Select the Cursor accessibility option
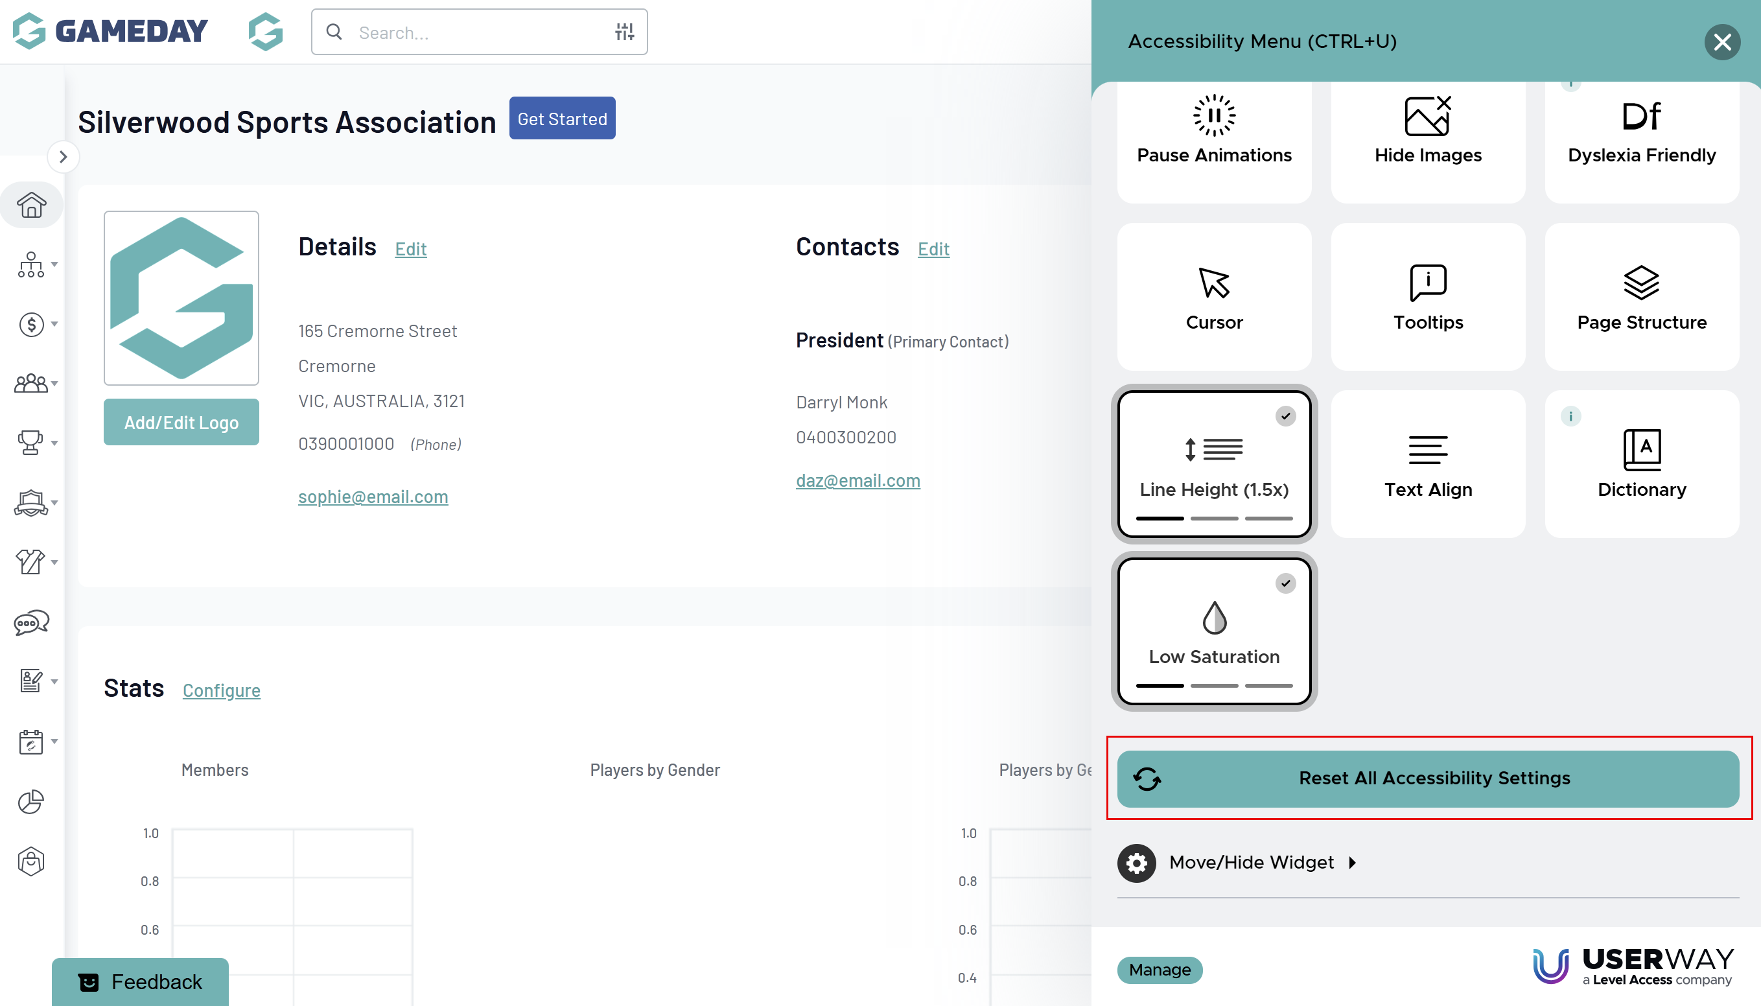The image size is (1761, 1006). (x=1214, y=297)
